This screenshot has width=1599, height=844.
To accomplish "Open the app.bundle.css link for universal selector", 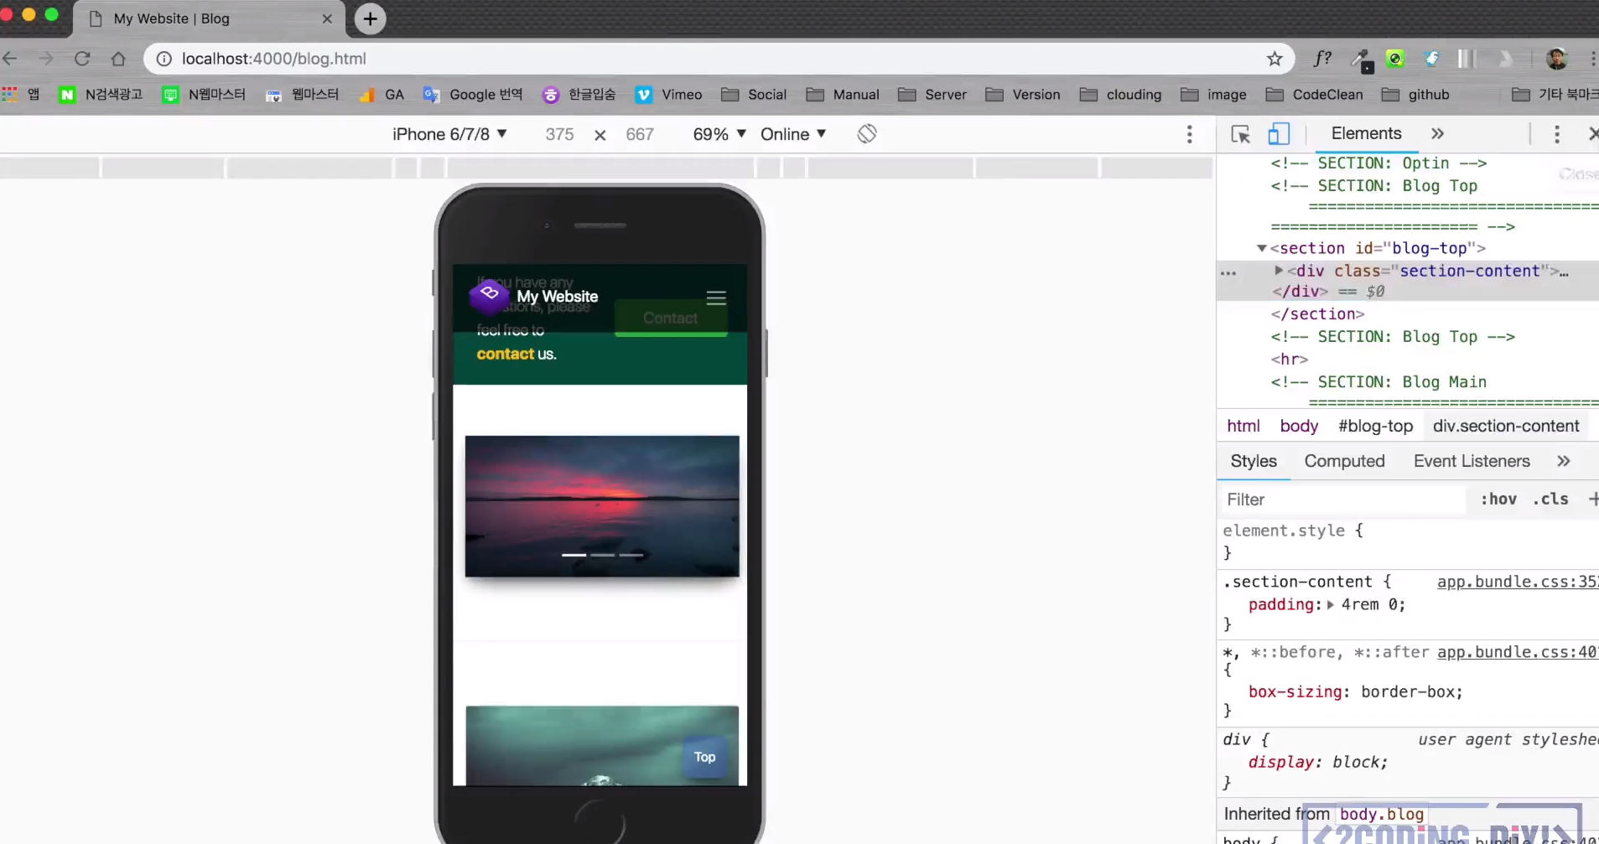I will [1517, 652].
